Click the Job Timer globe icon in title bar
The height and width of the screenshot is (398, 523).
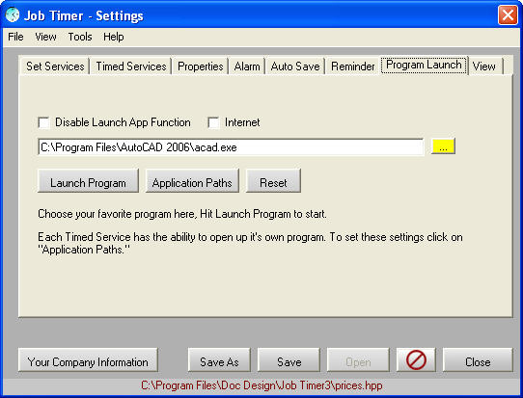pyautogui.click(x=13, y=15)
